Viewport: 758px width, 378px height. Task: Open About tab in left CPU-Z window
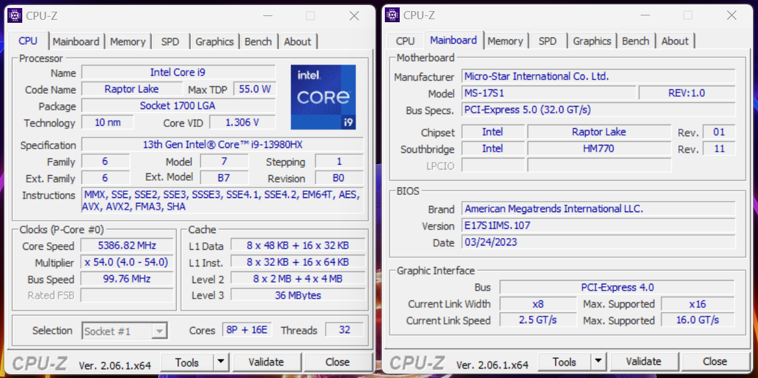(x=297, y=41)
